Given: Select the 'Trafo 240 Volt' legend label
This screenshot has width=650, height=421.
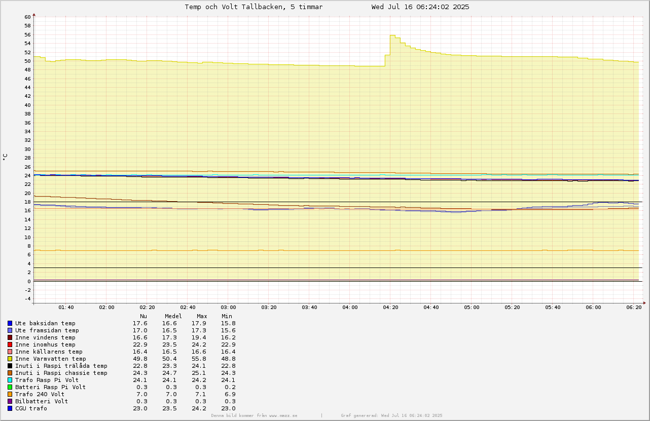Looking at the screenshot, I should tap(40, 394).
